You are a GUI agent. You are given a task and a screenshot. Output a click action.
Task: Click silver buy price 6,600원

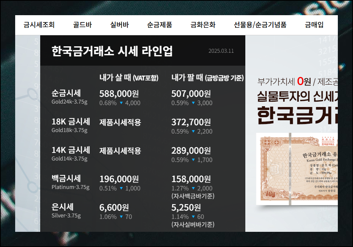114,208
